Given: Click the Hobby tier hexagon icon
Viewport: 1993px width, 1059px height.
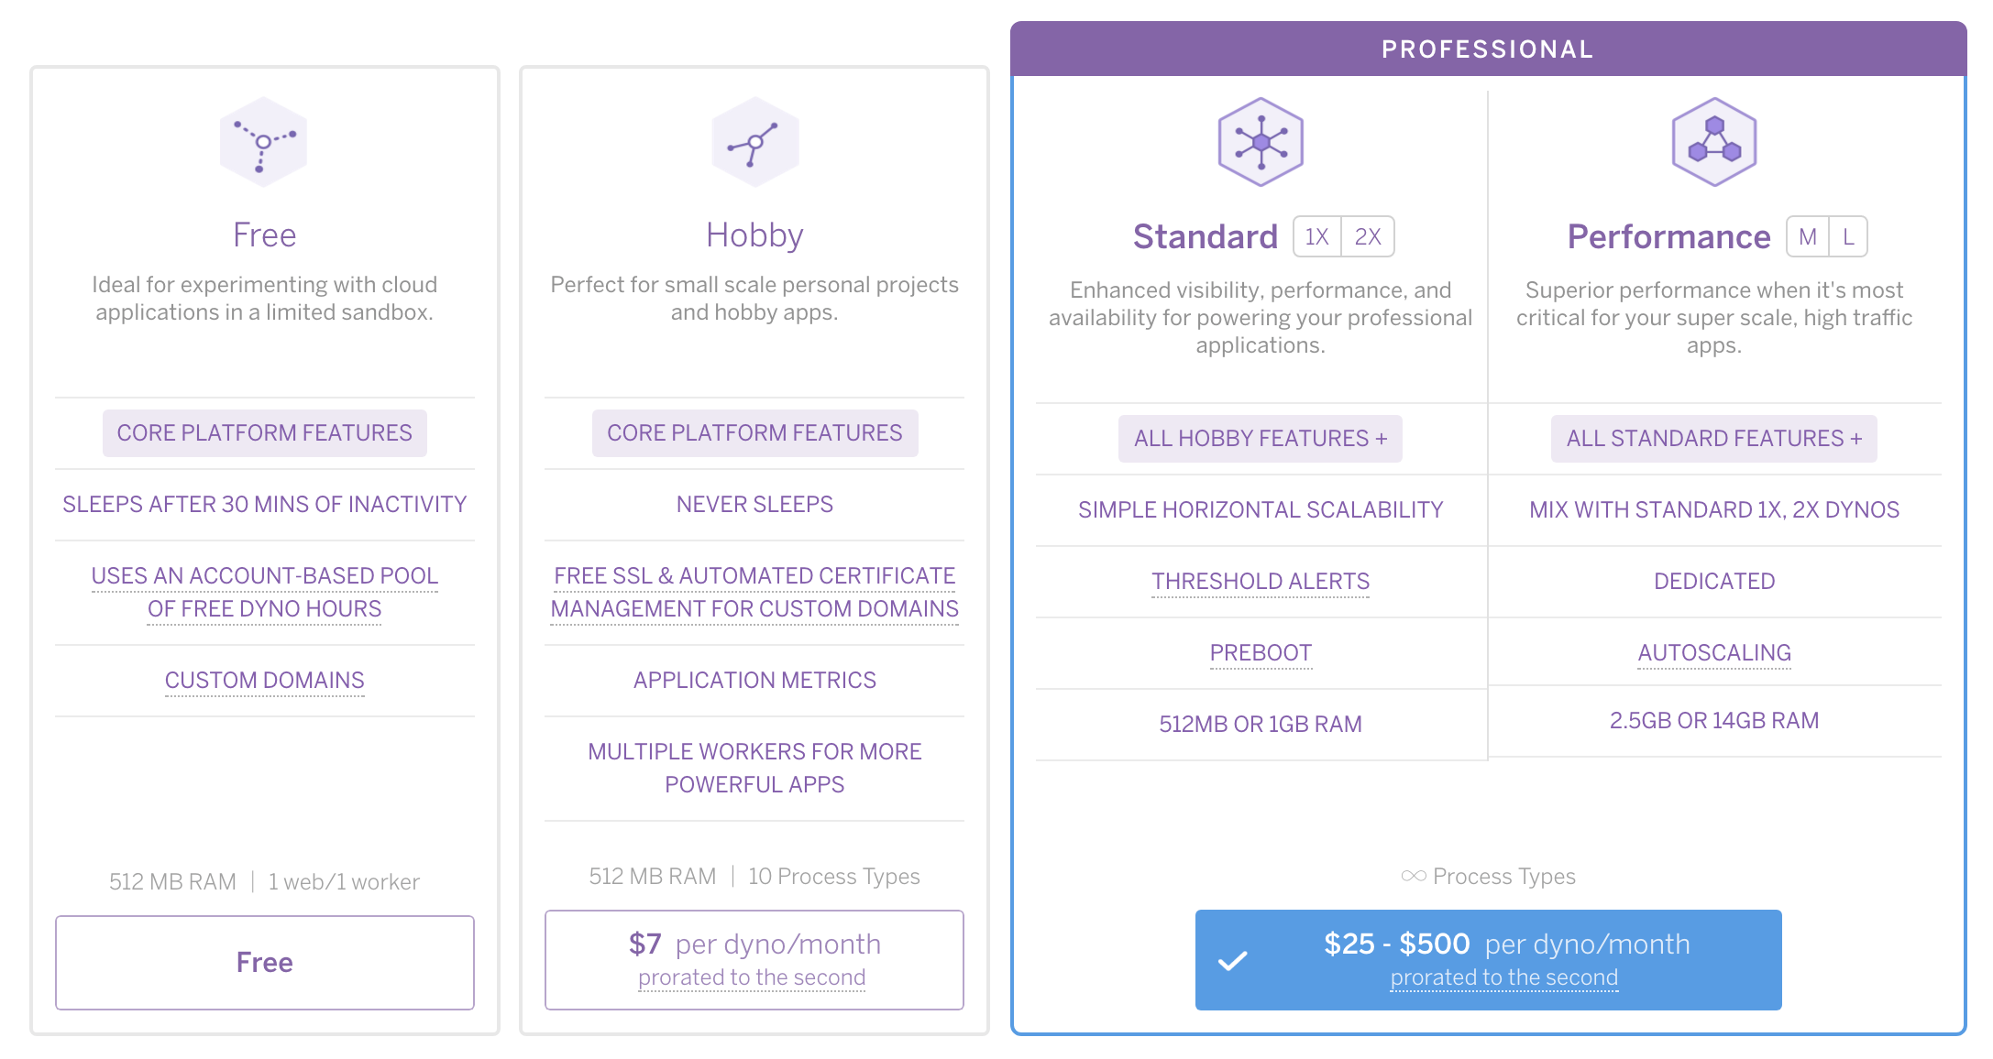Looking at the screenshot, I should click(754, 142).
